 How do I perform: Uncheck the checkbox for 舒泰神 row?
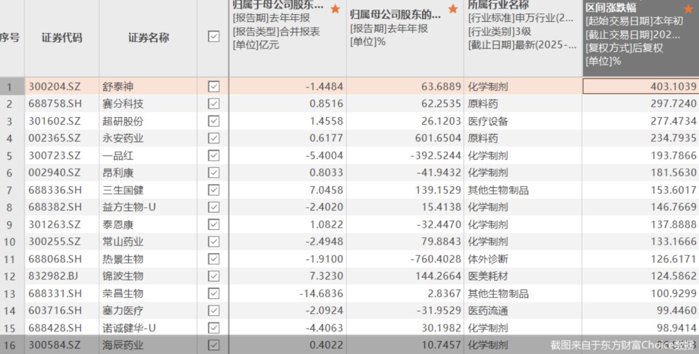coord(214,87)
